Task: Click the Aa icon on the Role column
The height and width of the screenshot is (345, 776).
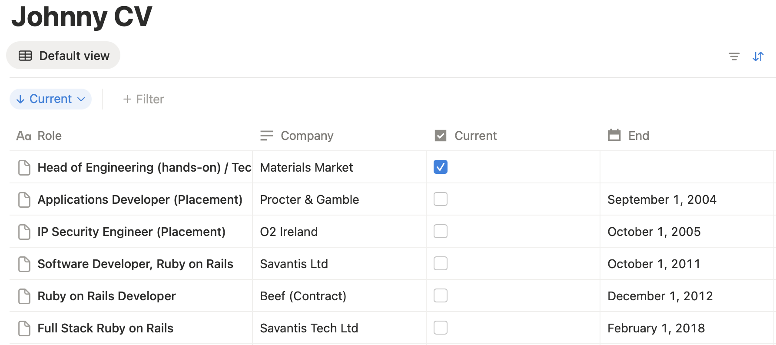Action: point(23,136)
